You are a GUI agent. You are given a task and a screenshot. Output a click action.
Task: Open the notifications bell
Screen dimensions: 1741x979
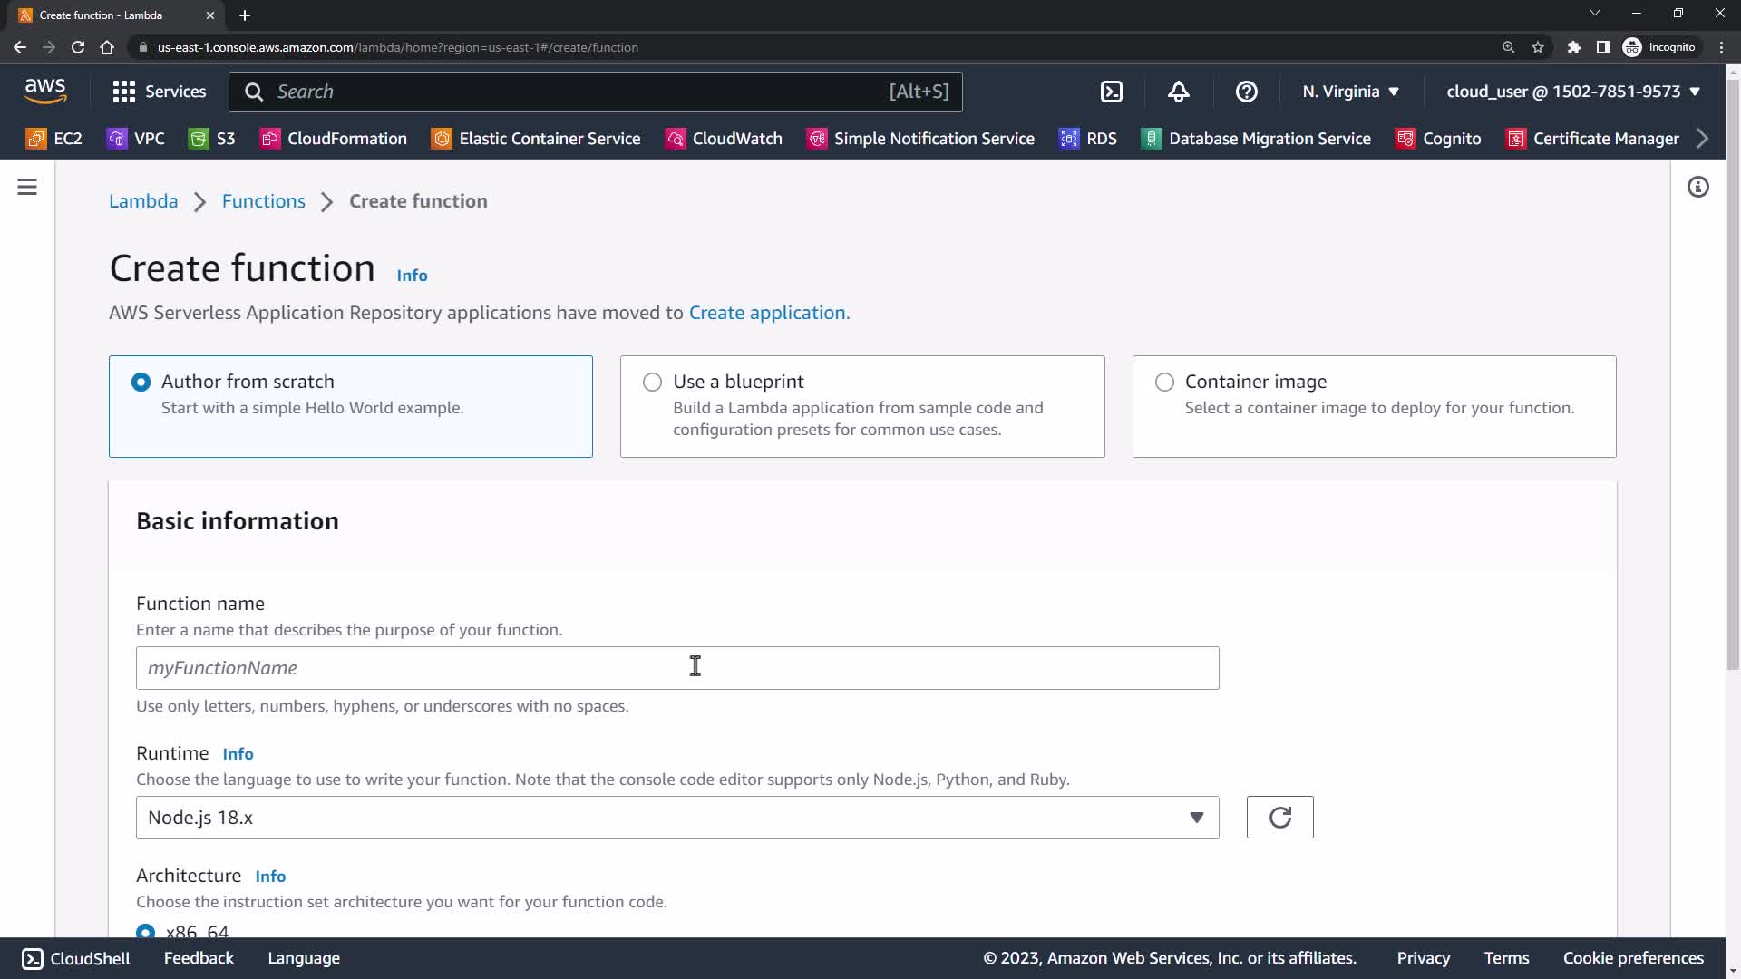coord(1178,92)
